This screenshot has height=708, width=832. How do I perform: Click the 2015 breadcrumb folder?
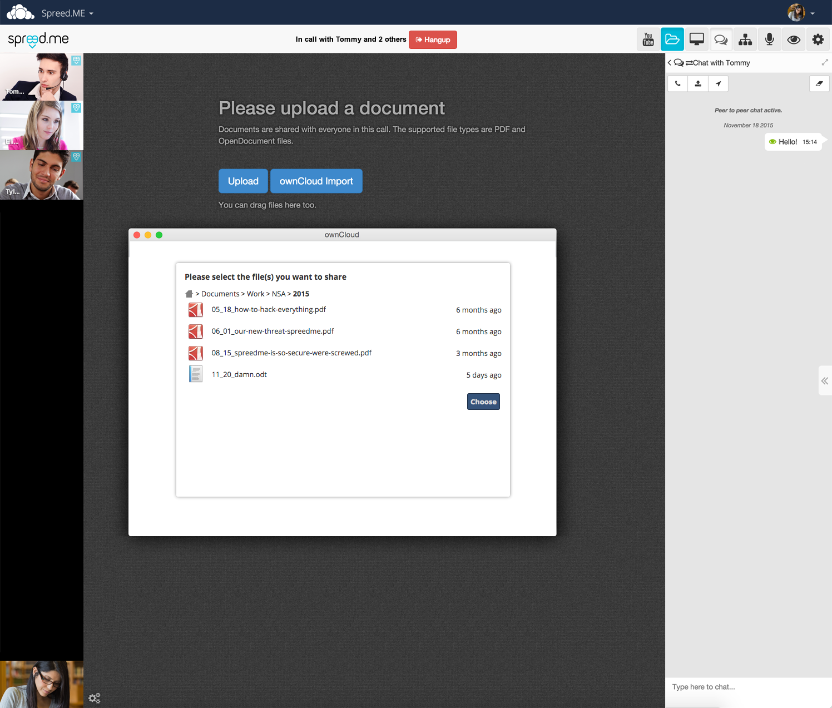pos(301,294)
